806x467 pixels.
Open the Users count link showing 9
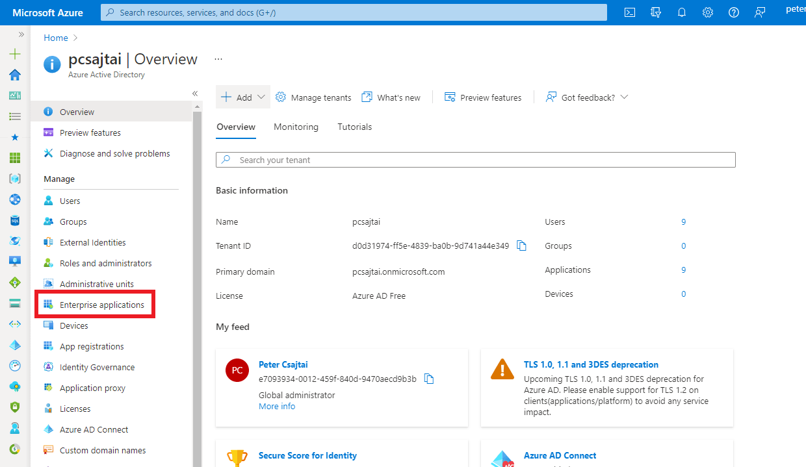click(x=683, y=221)
